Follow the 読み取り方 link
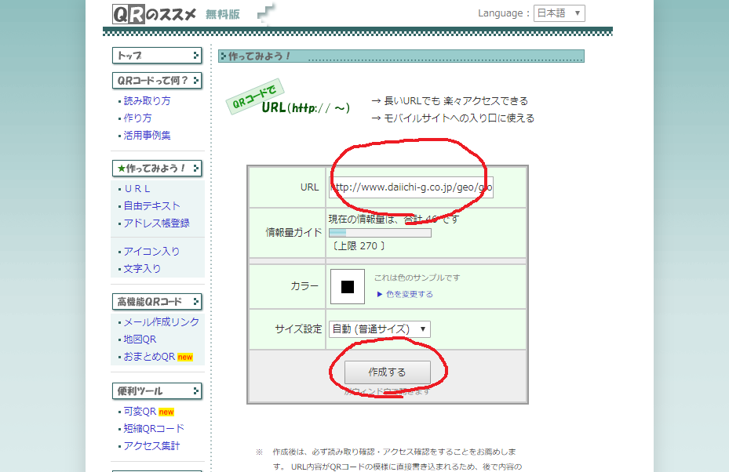Image resolution: width=729 pixels, height=472 pixels. [147, 101]
